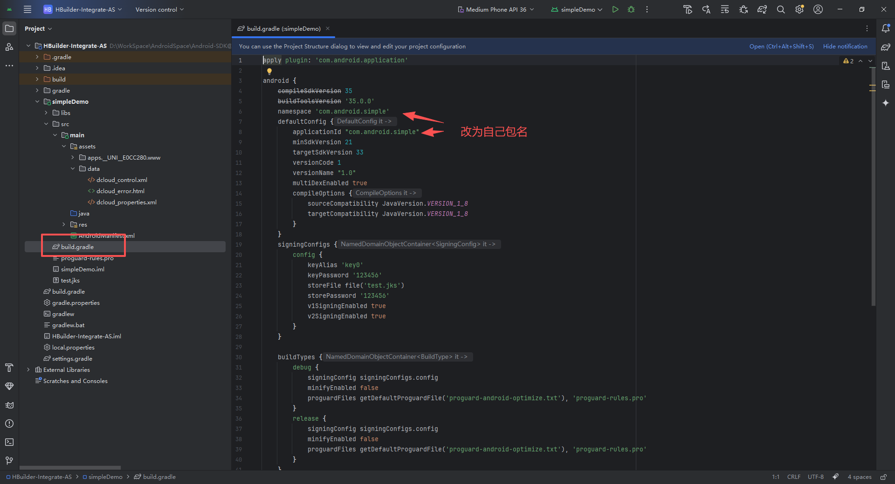Select Scratches and Consoles node
Screen dimensions: 895x484
(x=71, y=381)
